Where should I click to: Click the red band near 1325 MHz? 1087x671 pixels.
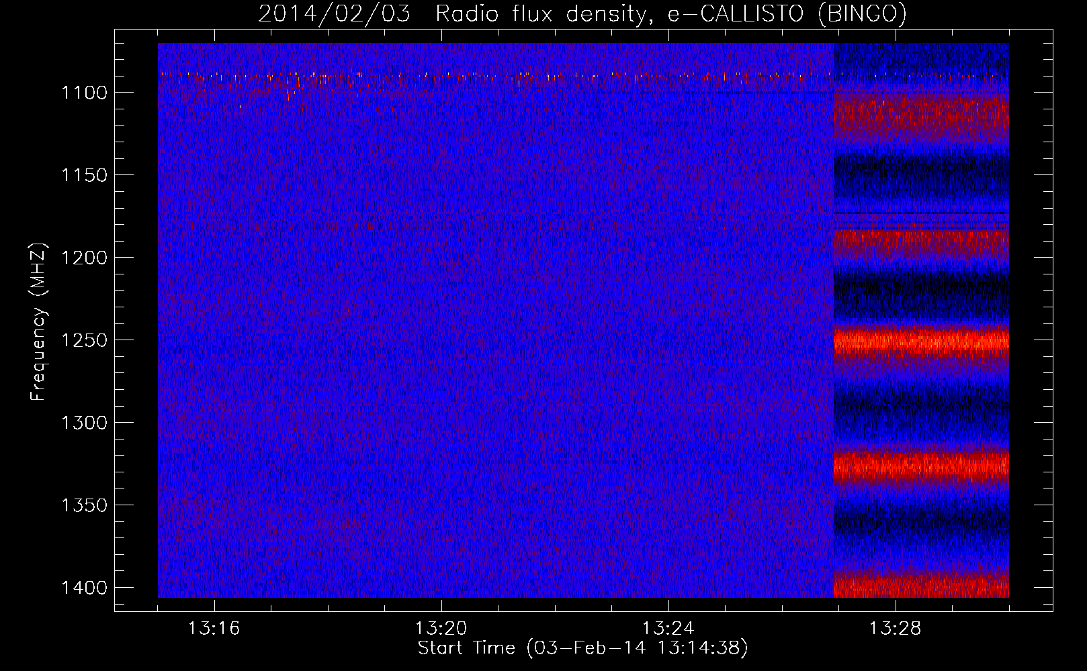921,466
